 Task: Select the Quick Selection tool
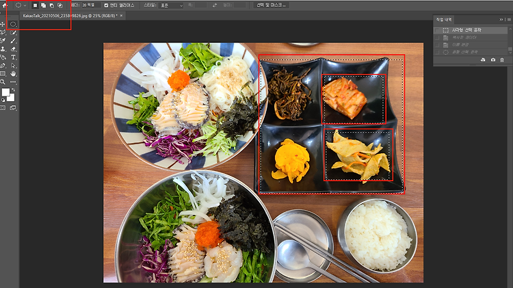(x=13, y=32)
